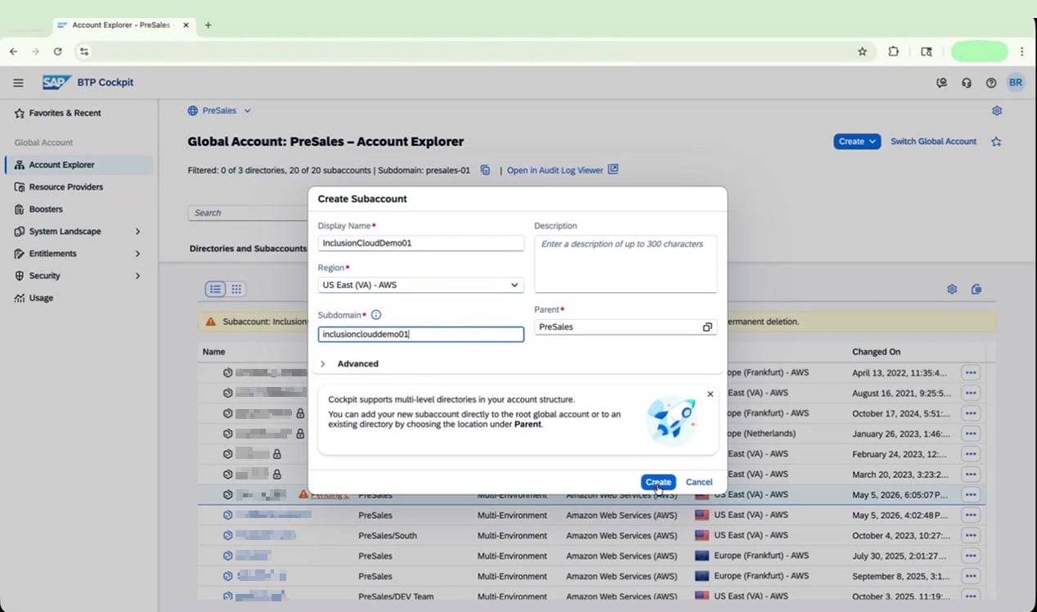Open a new browser tab
The width and height of the screenshot is (1037, 612).
[208, 25]
